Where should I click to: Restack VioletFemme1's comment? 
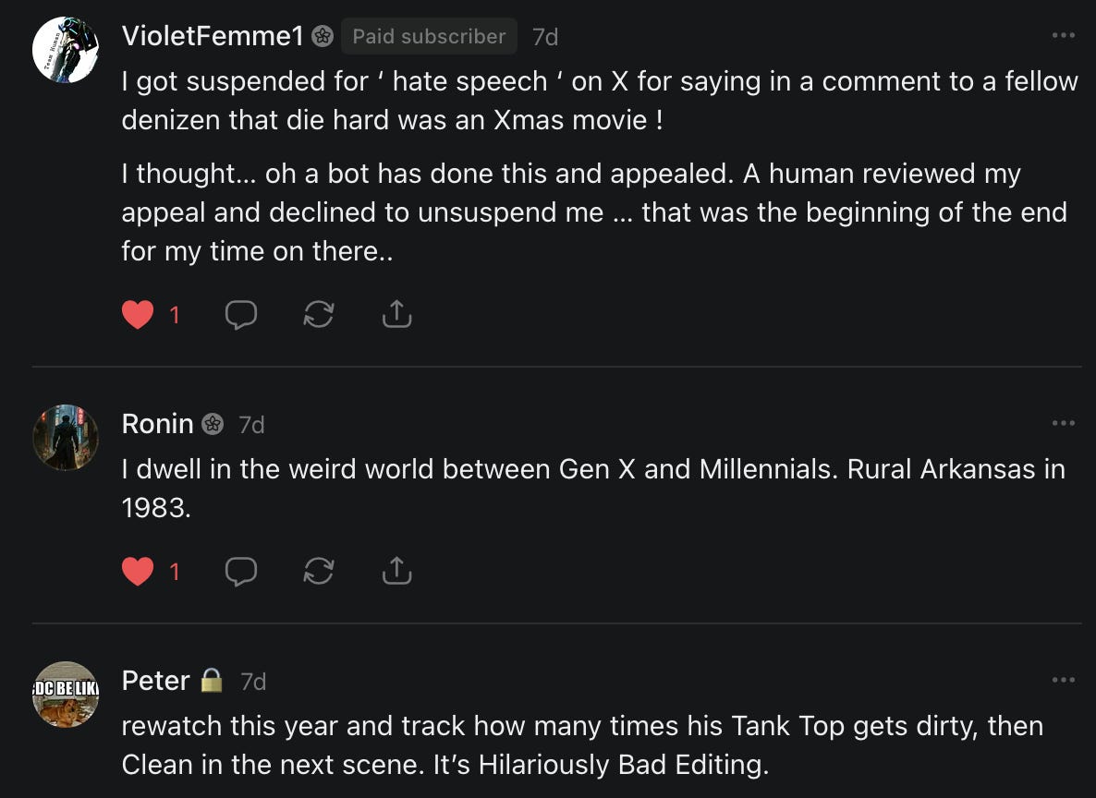coord(319,316)
